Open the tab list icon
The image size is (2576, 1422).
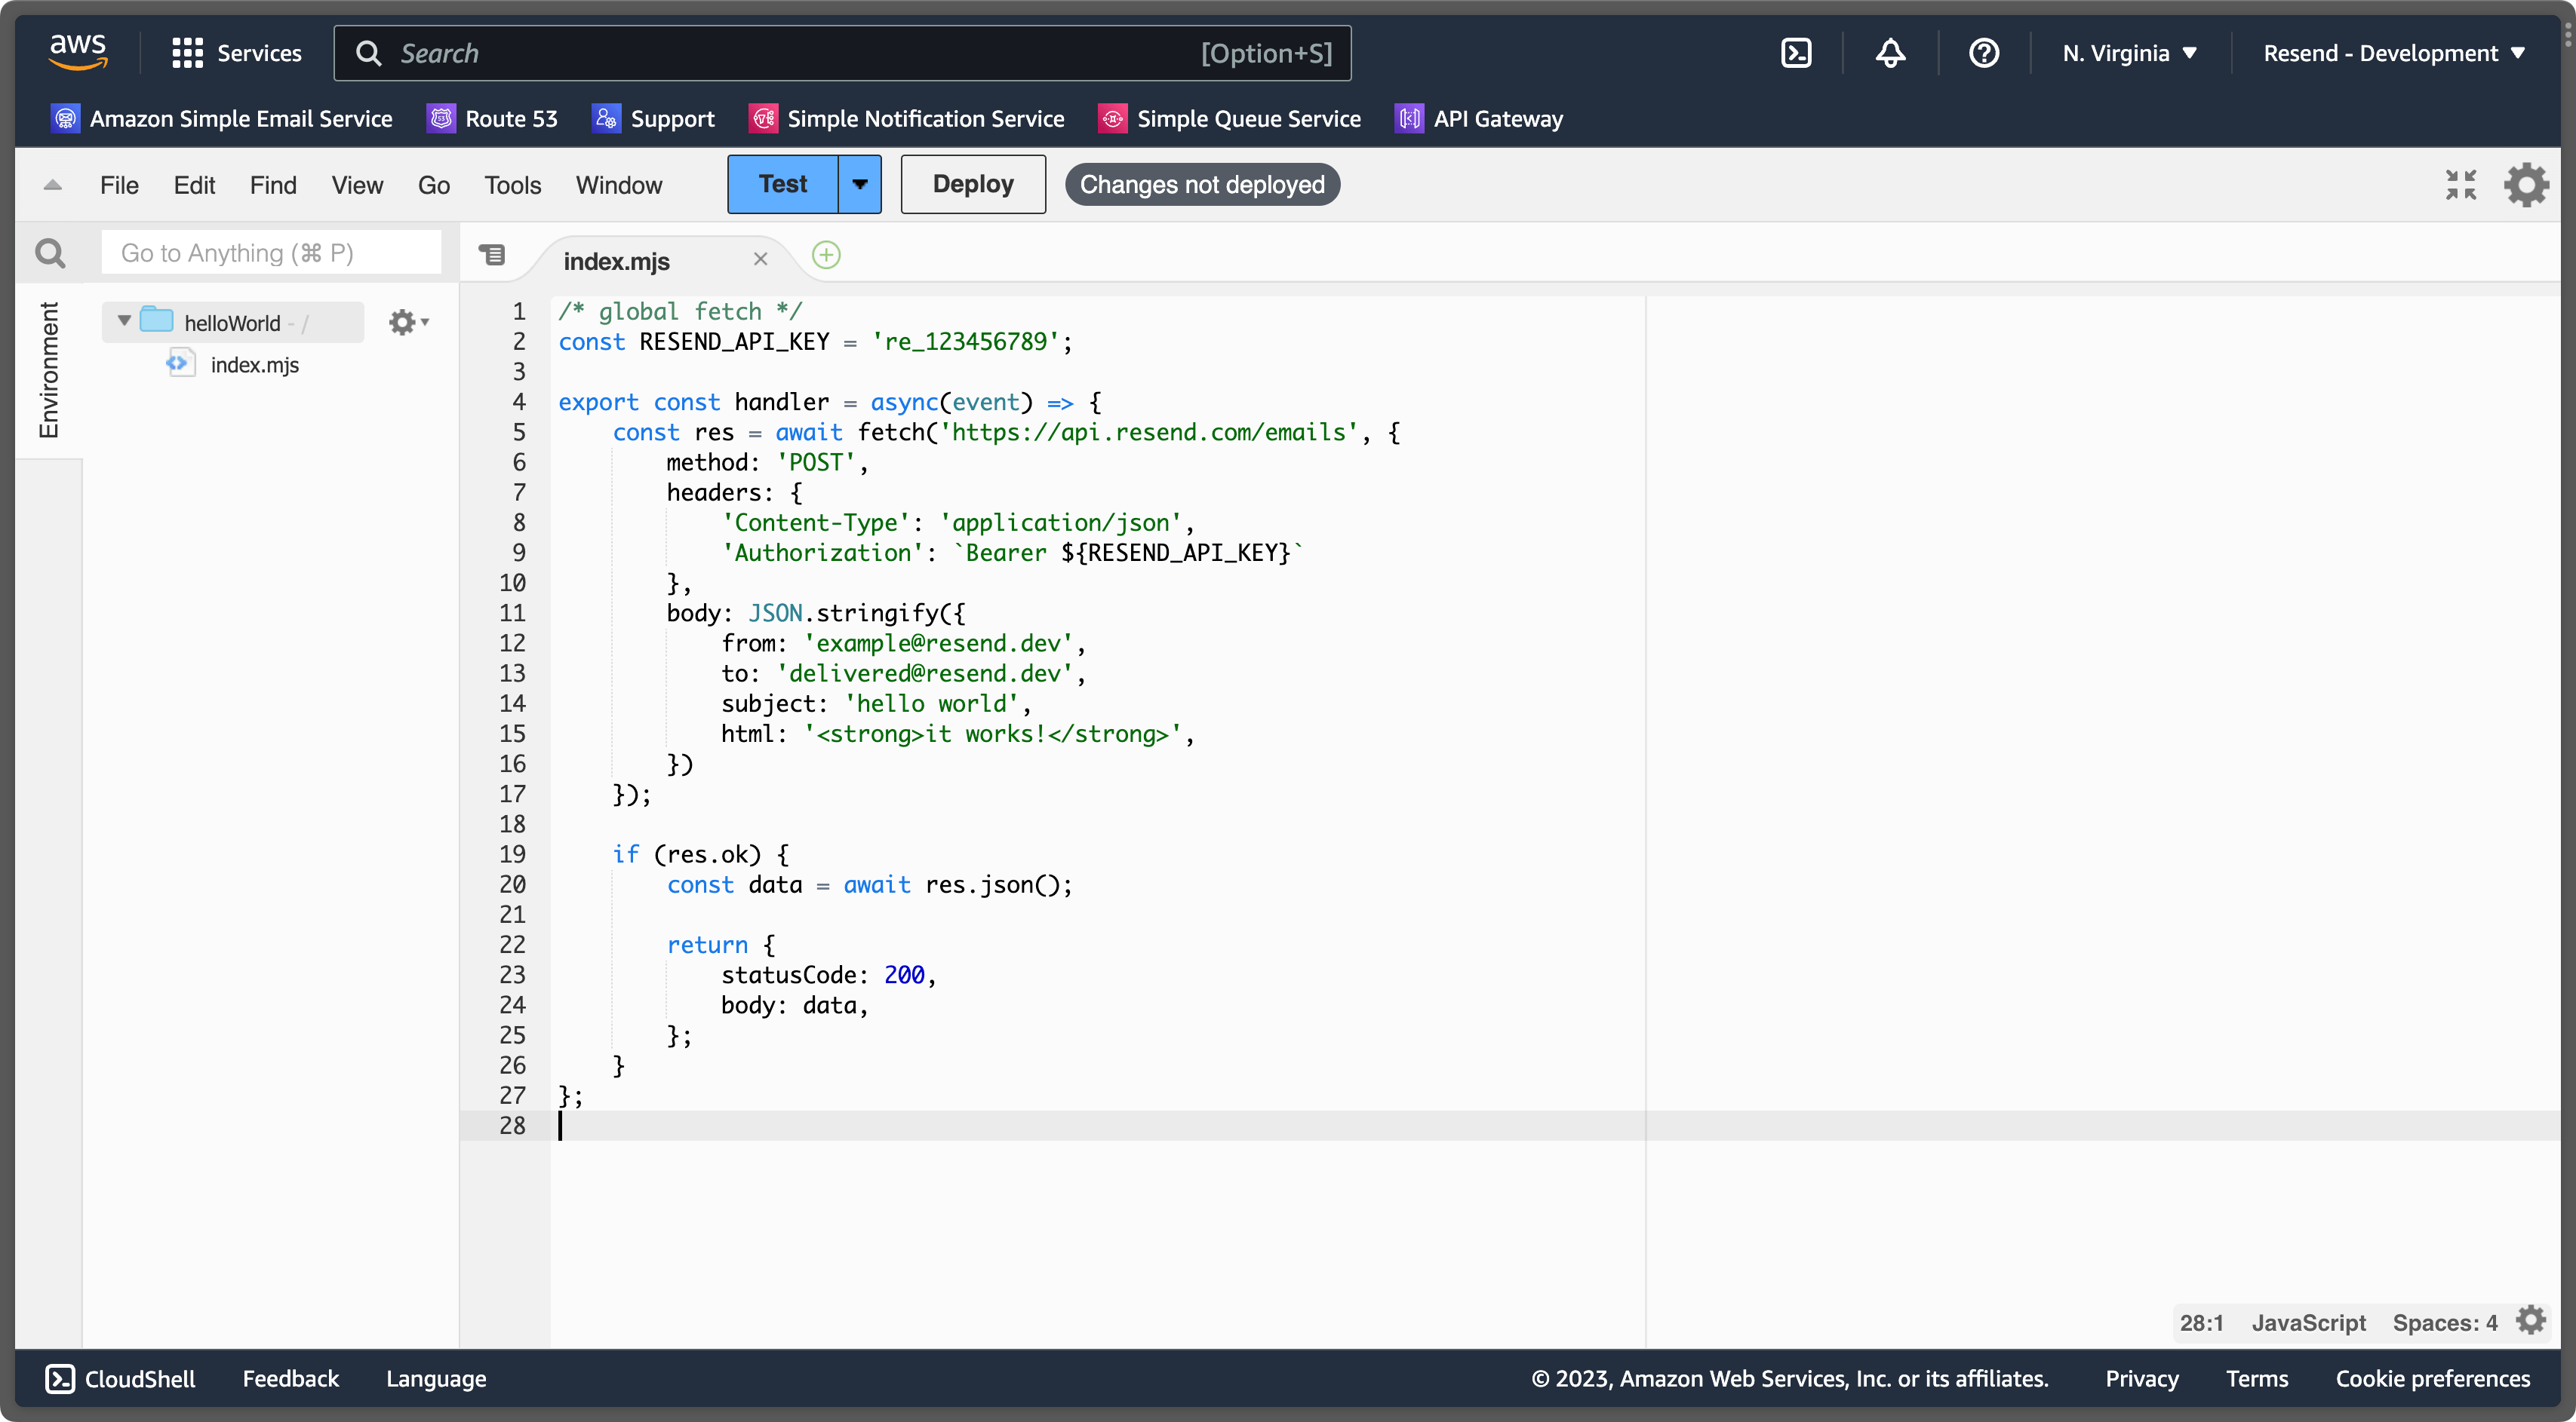(x=492, y=255)
